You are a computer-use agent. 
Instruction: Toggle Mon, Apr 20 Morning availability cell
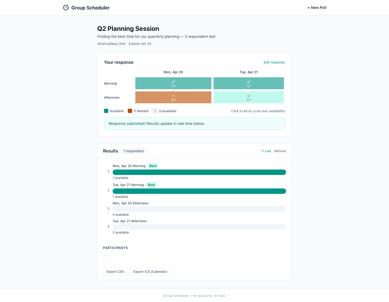coord(173,83)
